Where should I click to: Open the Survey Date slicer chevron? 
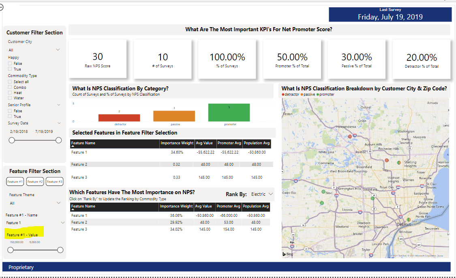pos(59,123)
